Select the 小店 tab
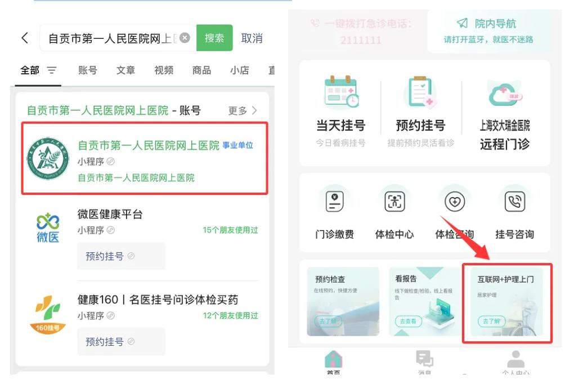 [239, 70]
